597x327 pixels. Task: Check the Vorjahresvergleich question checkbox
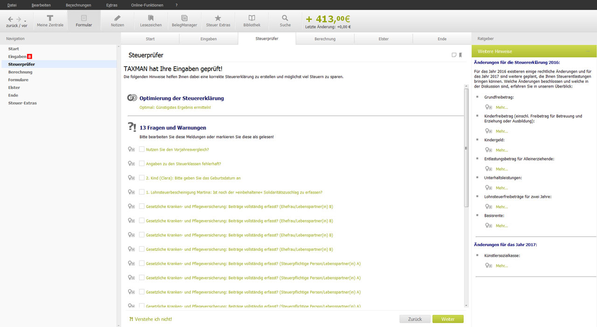(x=142, y=149)
